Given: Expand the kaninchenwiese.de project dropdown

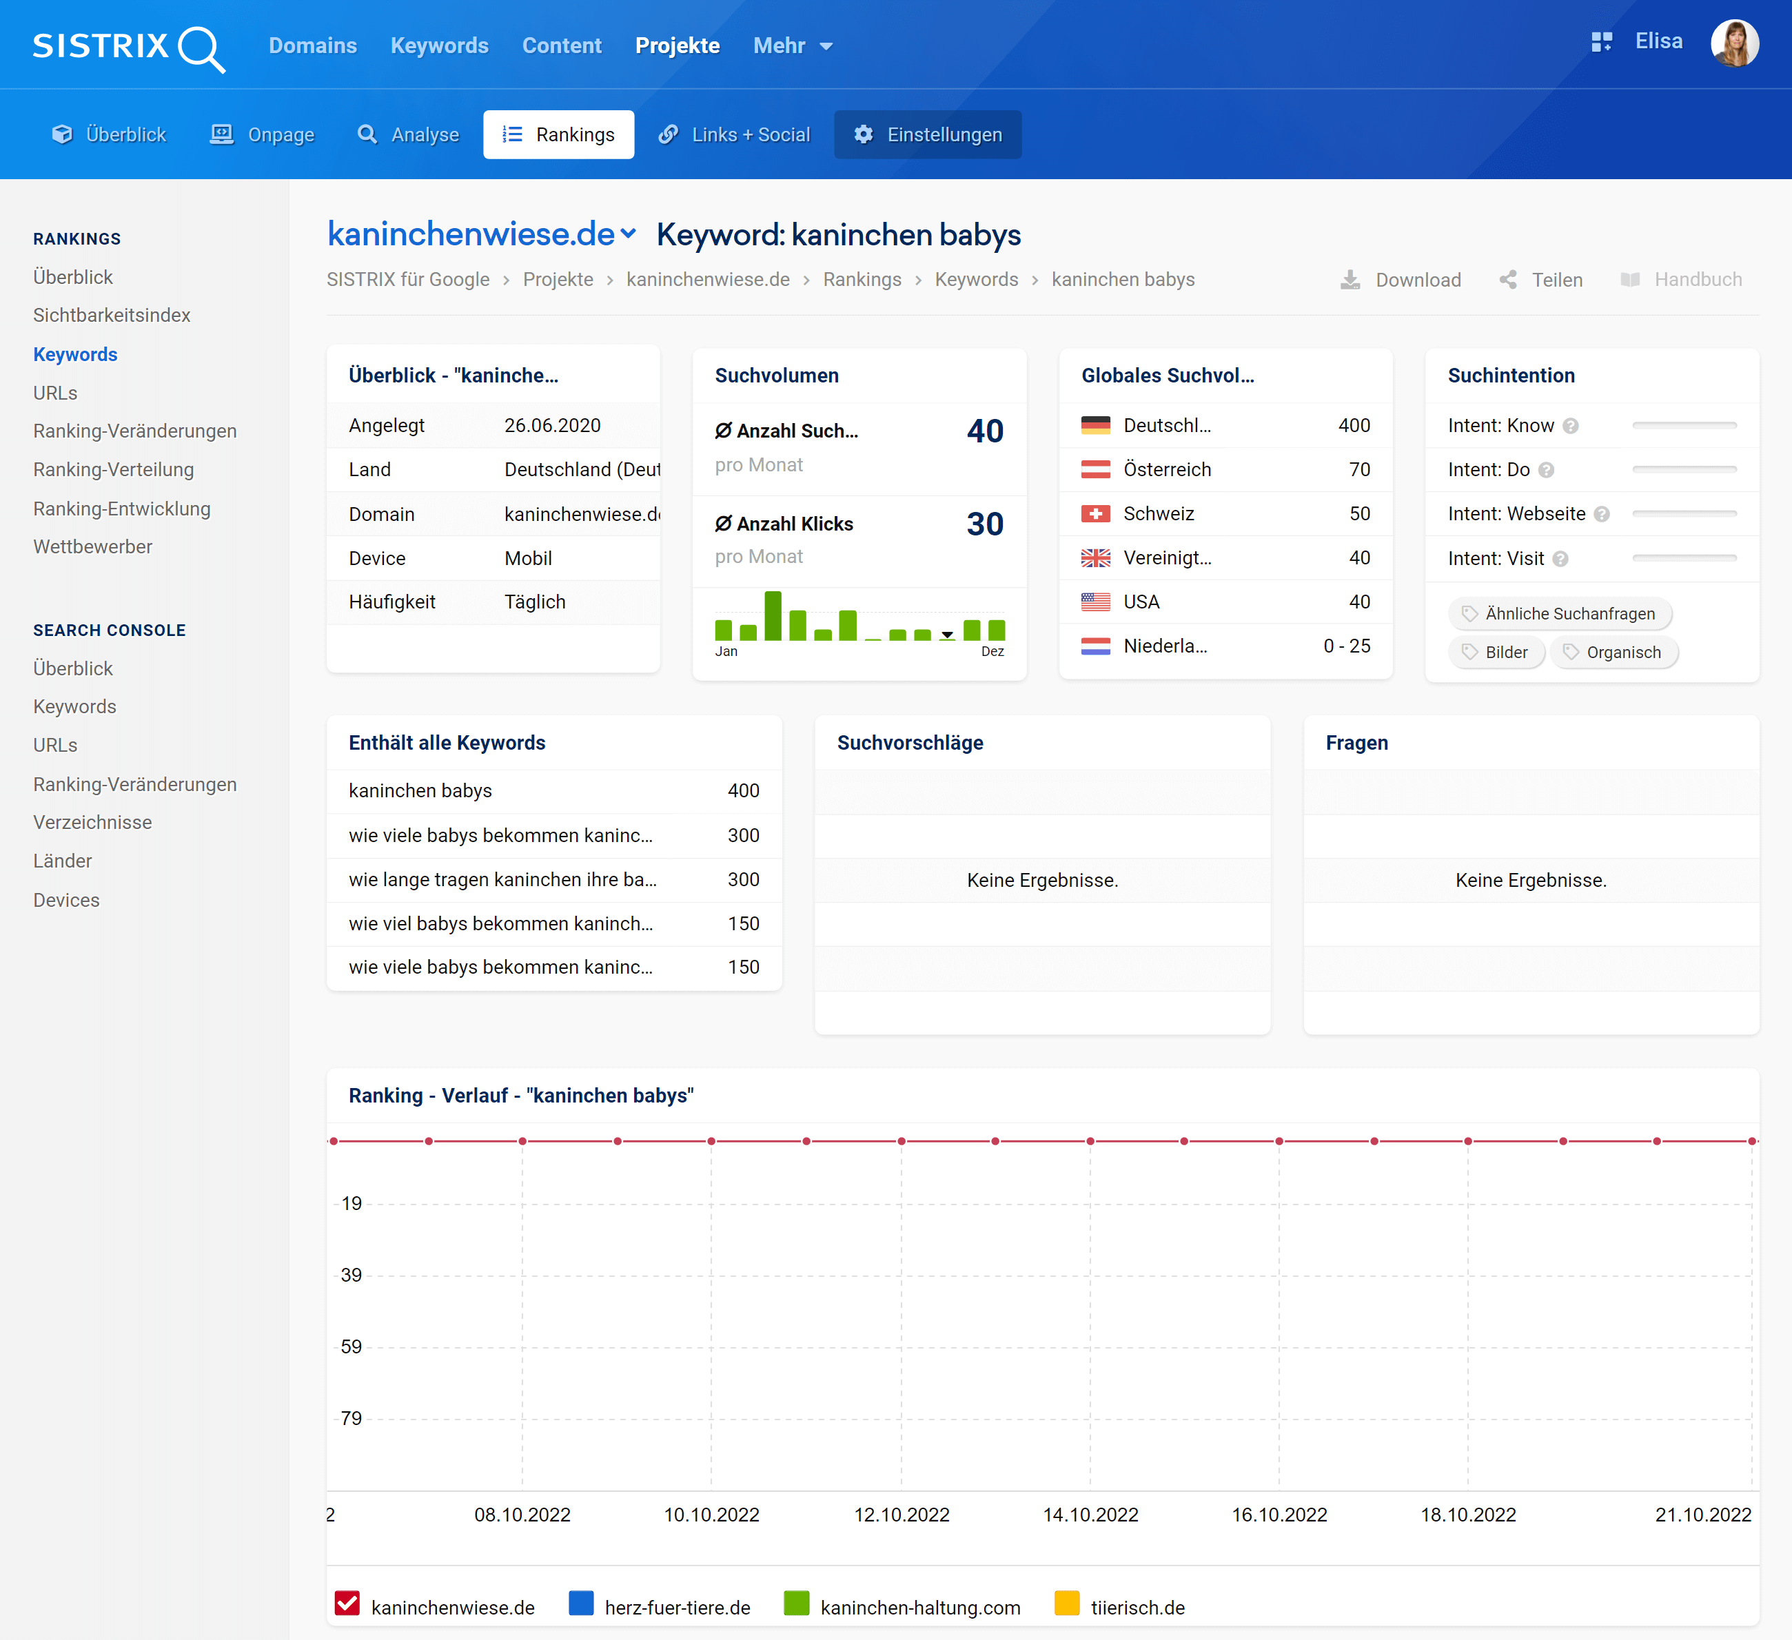Looking at the screenshot, I should [x=629, y=234].
